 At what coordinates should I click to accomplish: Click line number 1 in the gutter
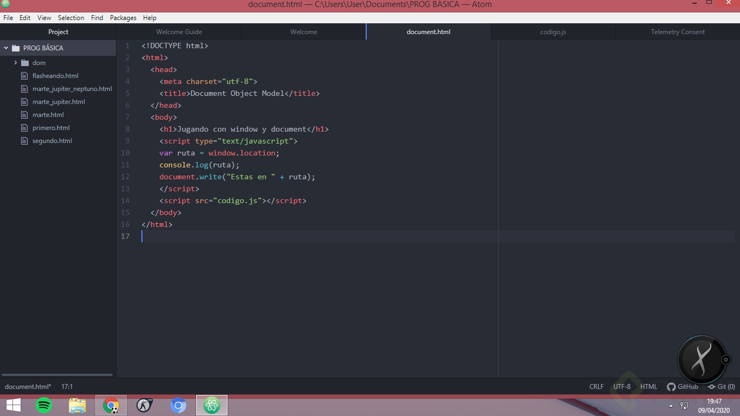click(127, 45)
